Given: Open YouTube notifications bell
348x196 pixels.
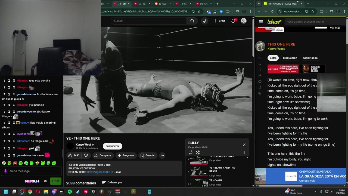Looking at the screenshot, I should (233, 21).
